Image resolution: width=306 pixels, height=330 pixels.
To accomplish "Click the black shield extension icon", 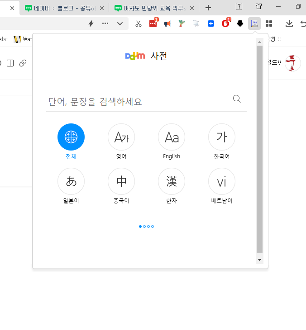I will click(240, 24).
